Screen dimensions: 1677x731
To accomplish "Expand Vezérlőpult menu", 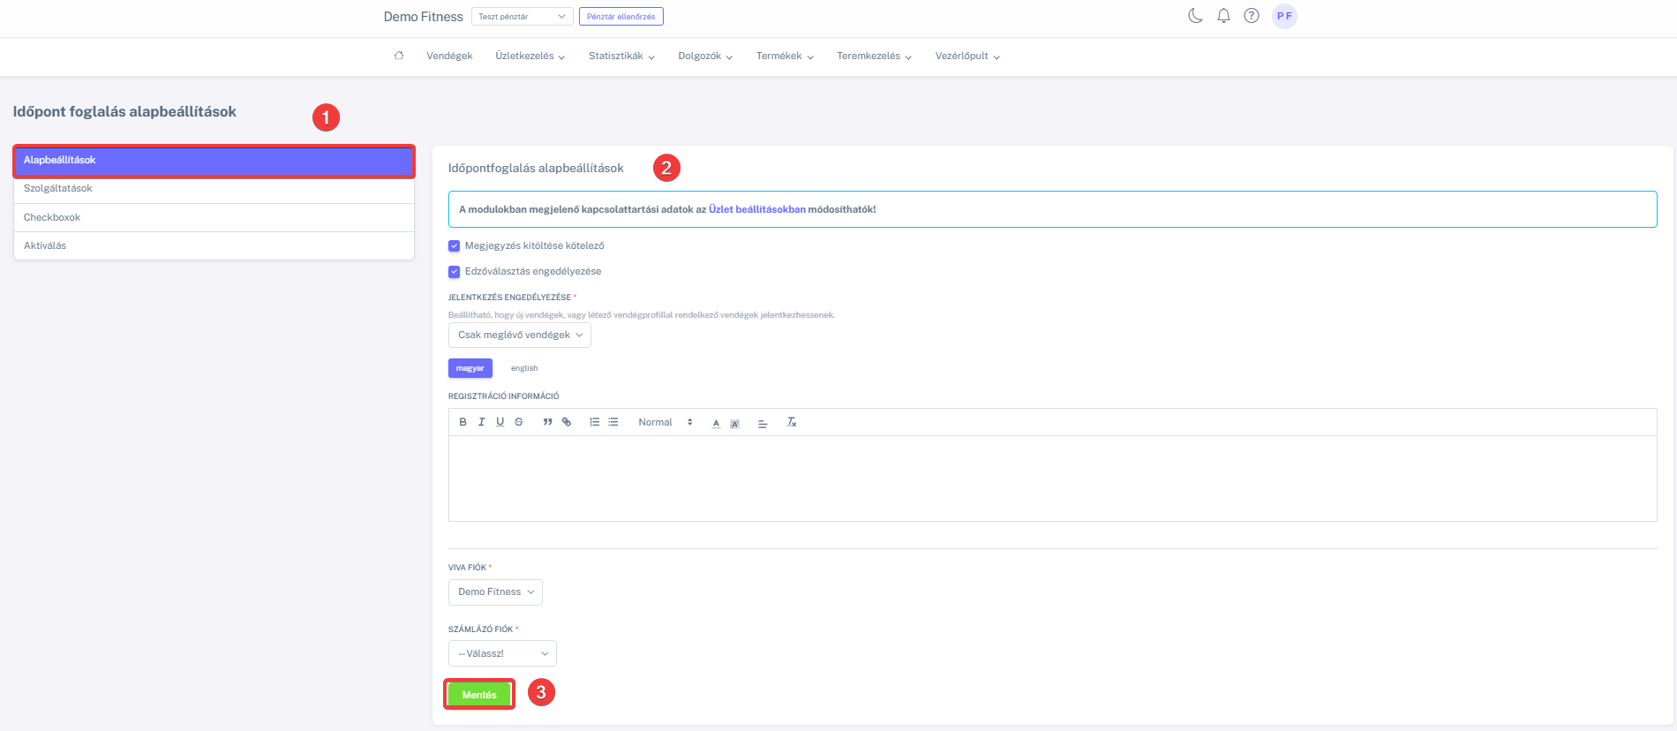I will (967, 56).
